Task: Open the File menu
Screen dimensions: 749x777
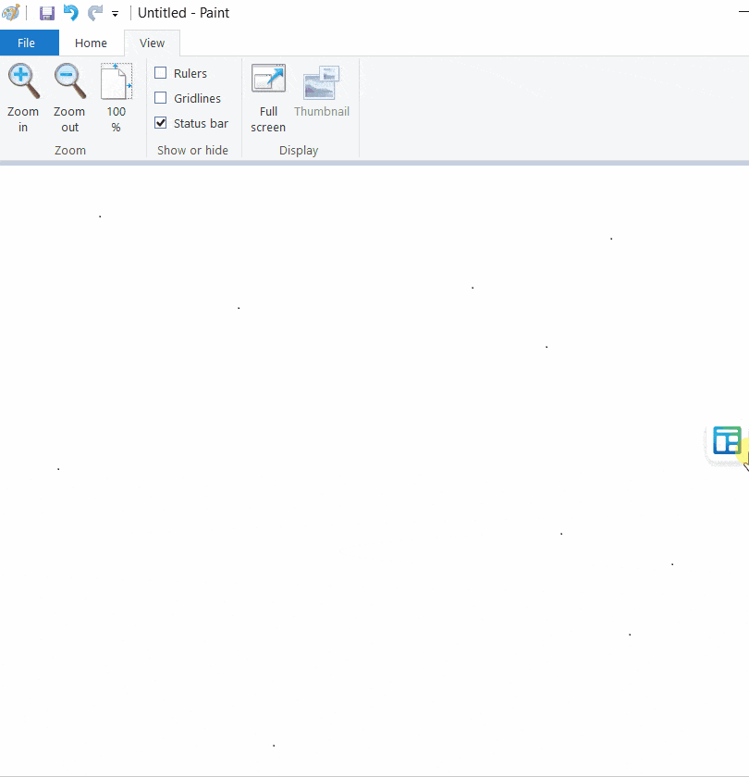Action: pos(27,43)
